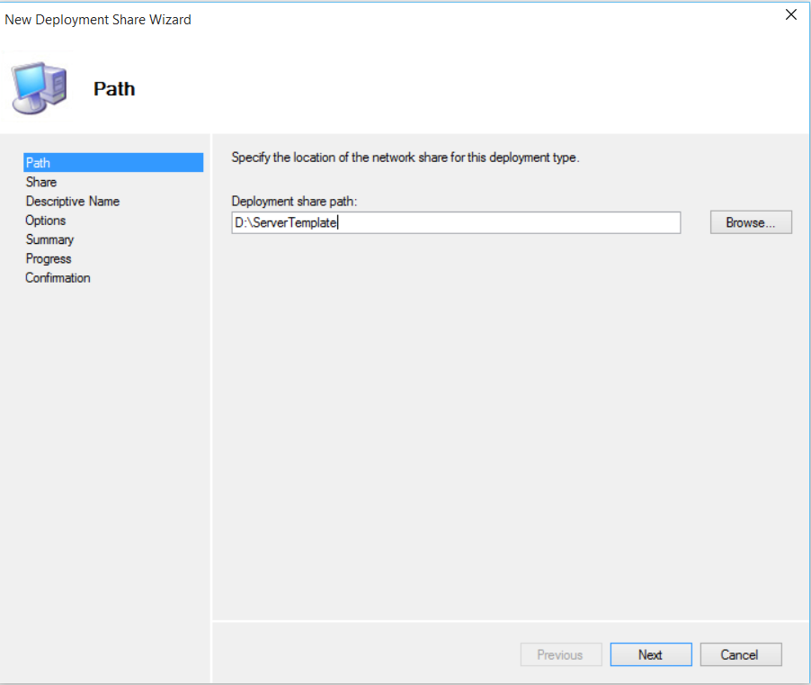The height and width of the screenshot is (685, 811).
Task: Focus the Deployment share path text field
Action: [504, 222]
